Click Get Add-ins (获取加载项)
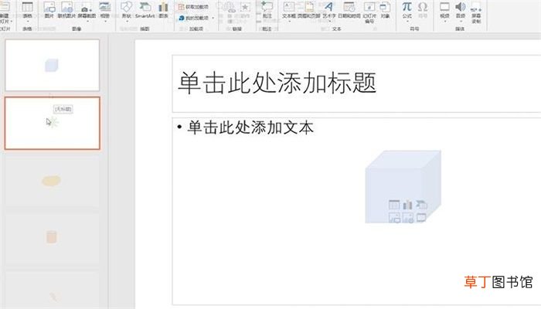Screen dimensions: 541x309 [x=193, y=7]
